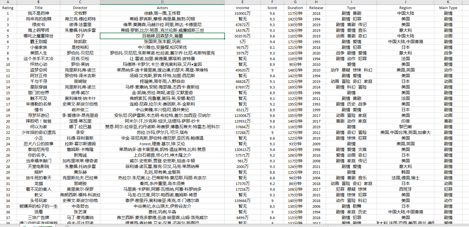Click the 'Score' header cell
The image size is (469, 227).
pyautogui.click(x=272, y=8)
